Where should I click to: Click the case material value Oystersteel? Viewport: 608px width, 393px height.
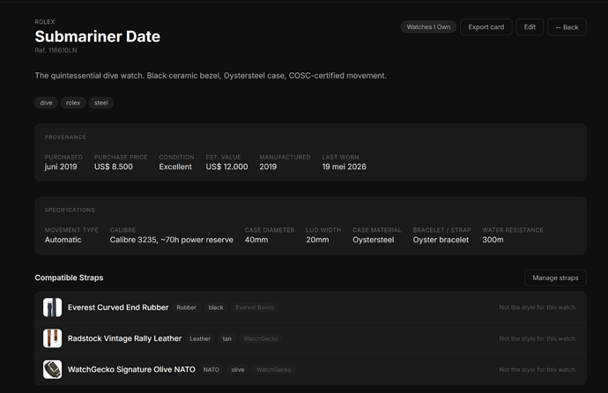373,240
